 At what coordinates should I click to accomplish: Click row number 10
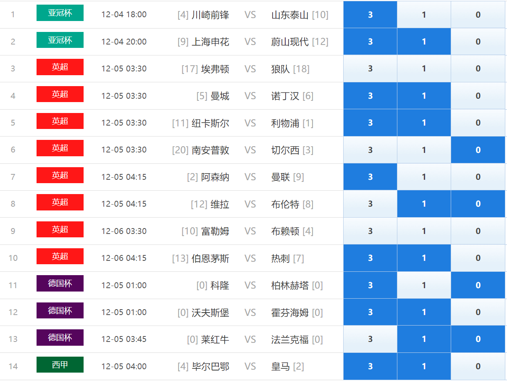click(x=13, y=258)
